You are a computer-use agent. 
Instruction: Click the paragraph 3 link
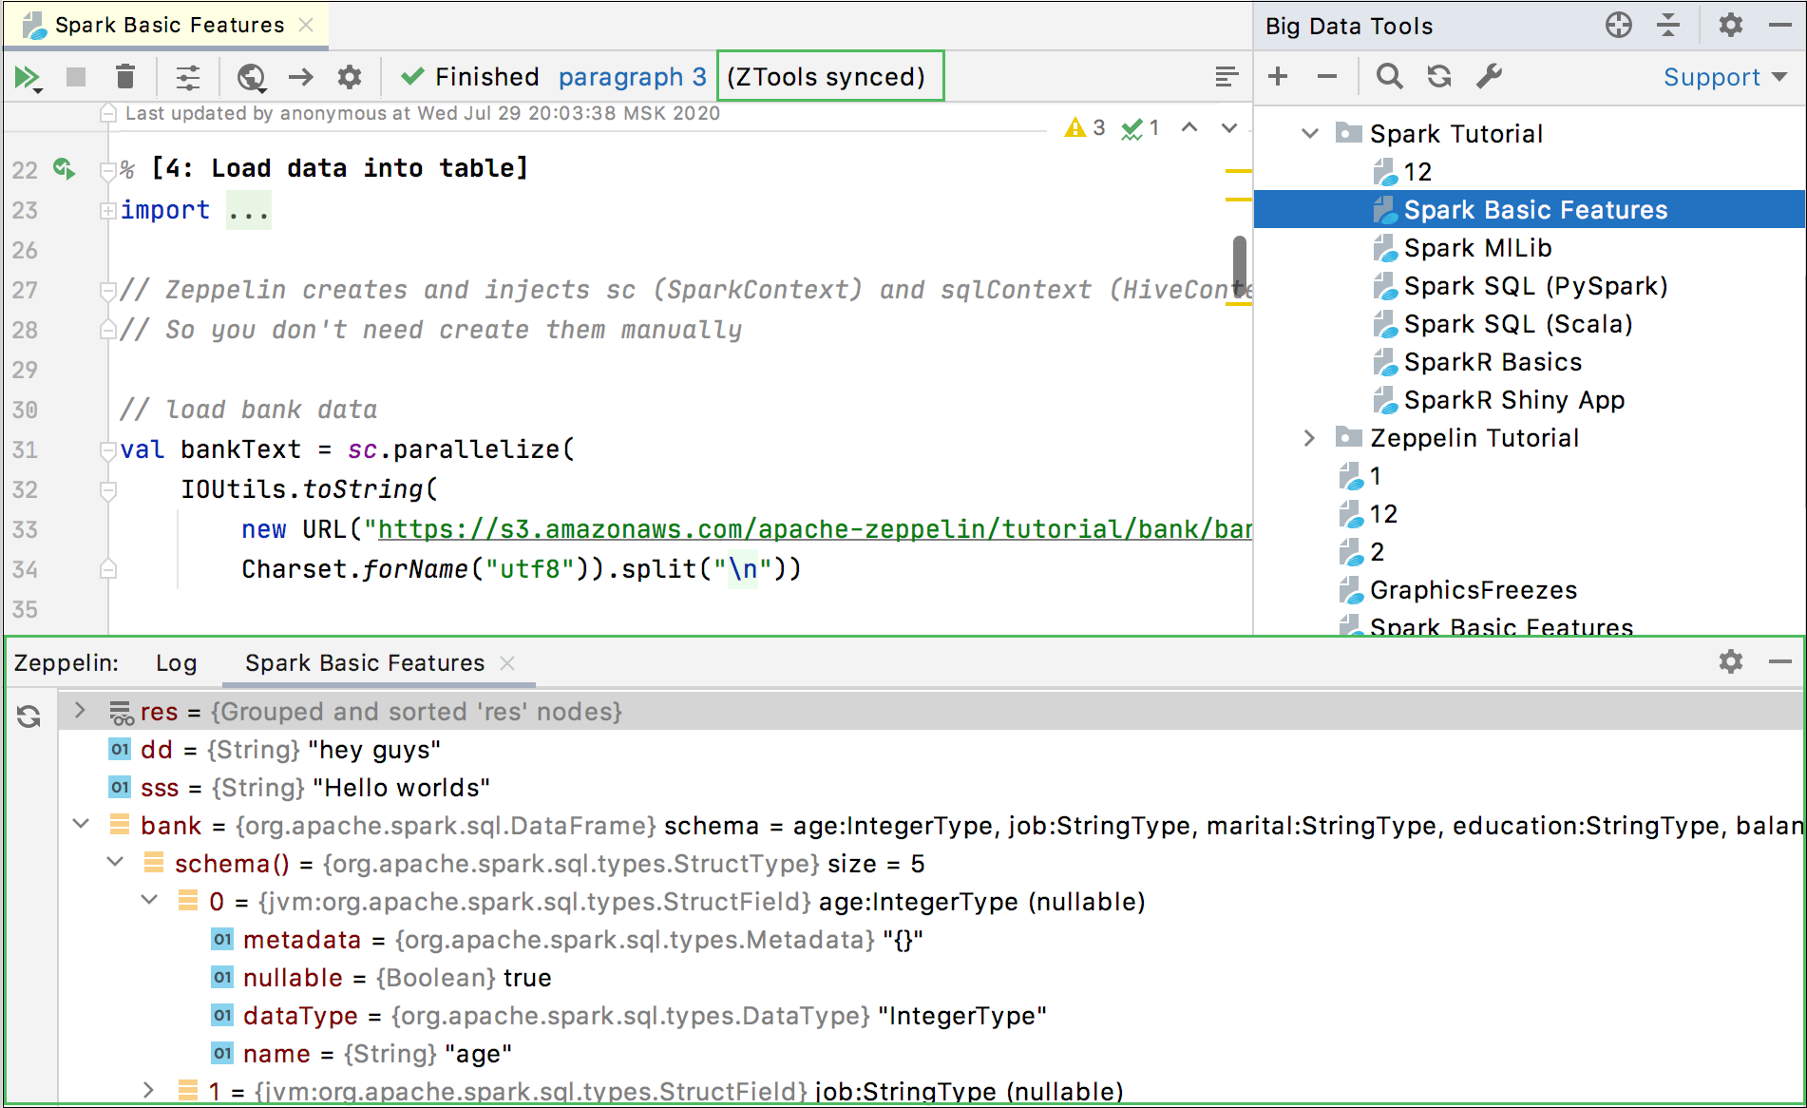pos(632,77)
